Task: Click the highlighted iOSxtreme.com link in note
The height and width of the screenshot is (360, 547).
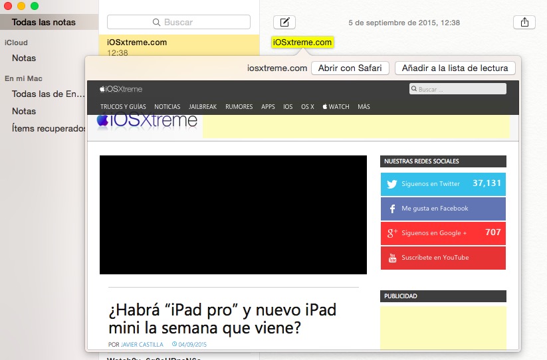Action: point(302,42)
